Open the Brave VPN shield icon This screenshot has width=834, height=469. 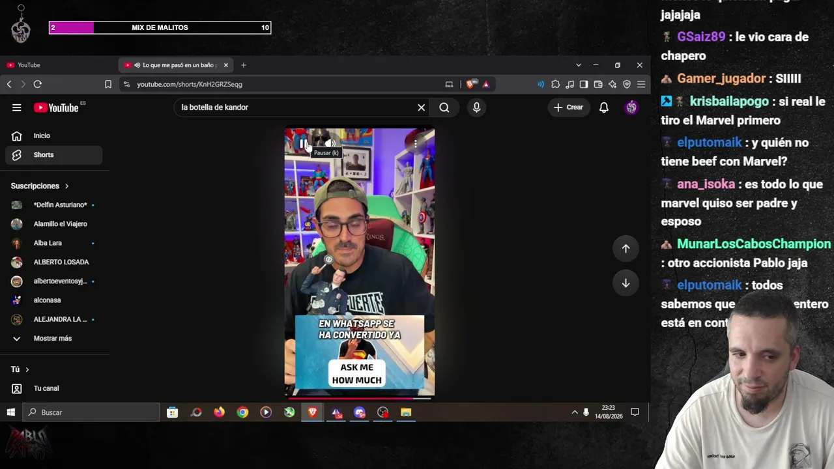[x=627, y=84]
